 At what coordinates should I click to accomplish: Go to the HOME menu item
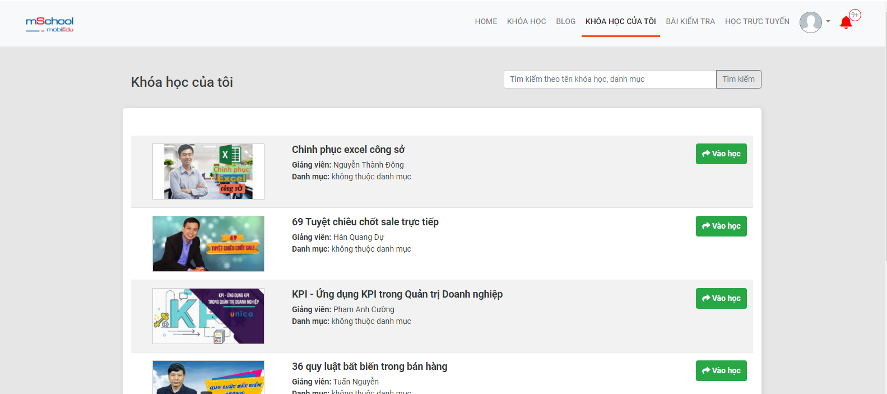(486, 21)
